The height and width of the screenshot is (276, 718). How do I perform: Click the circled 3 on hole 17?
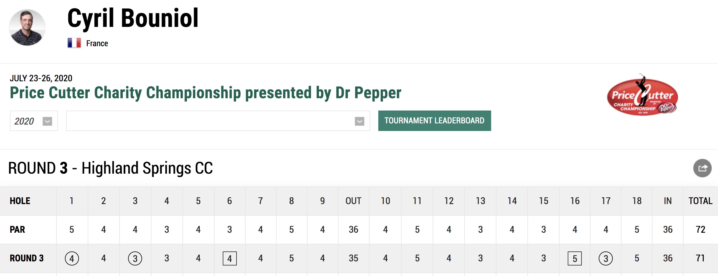606,258
